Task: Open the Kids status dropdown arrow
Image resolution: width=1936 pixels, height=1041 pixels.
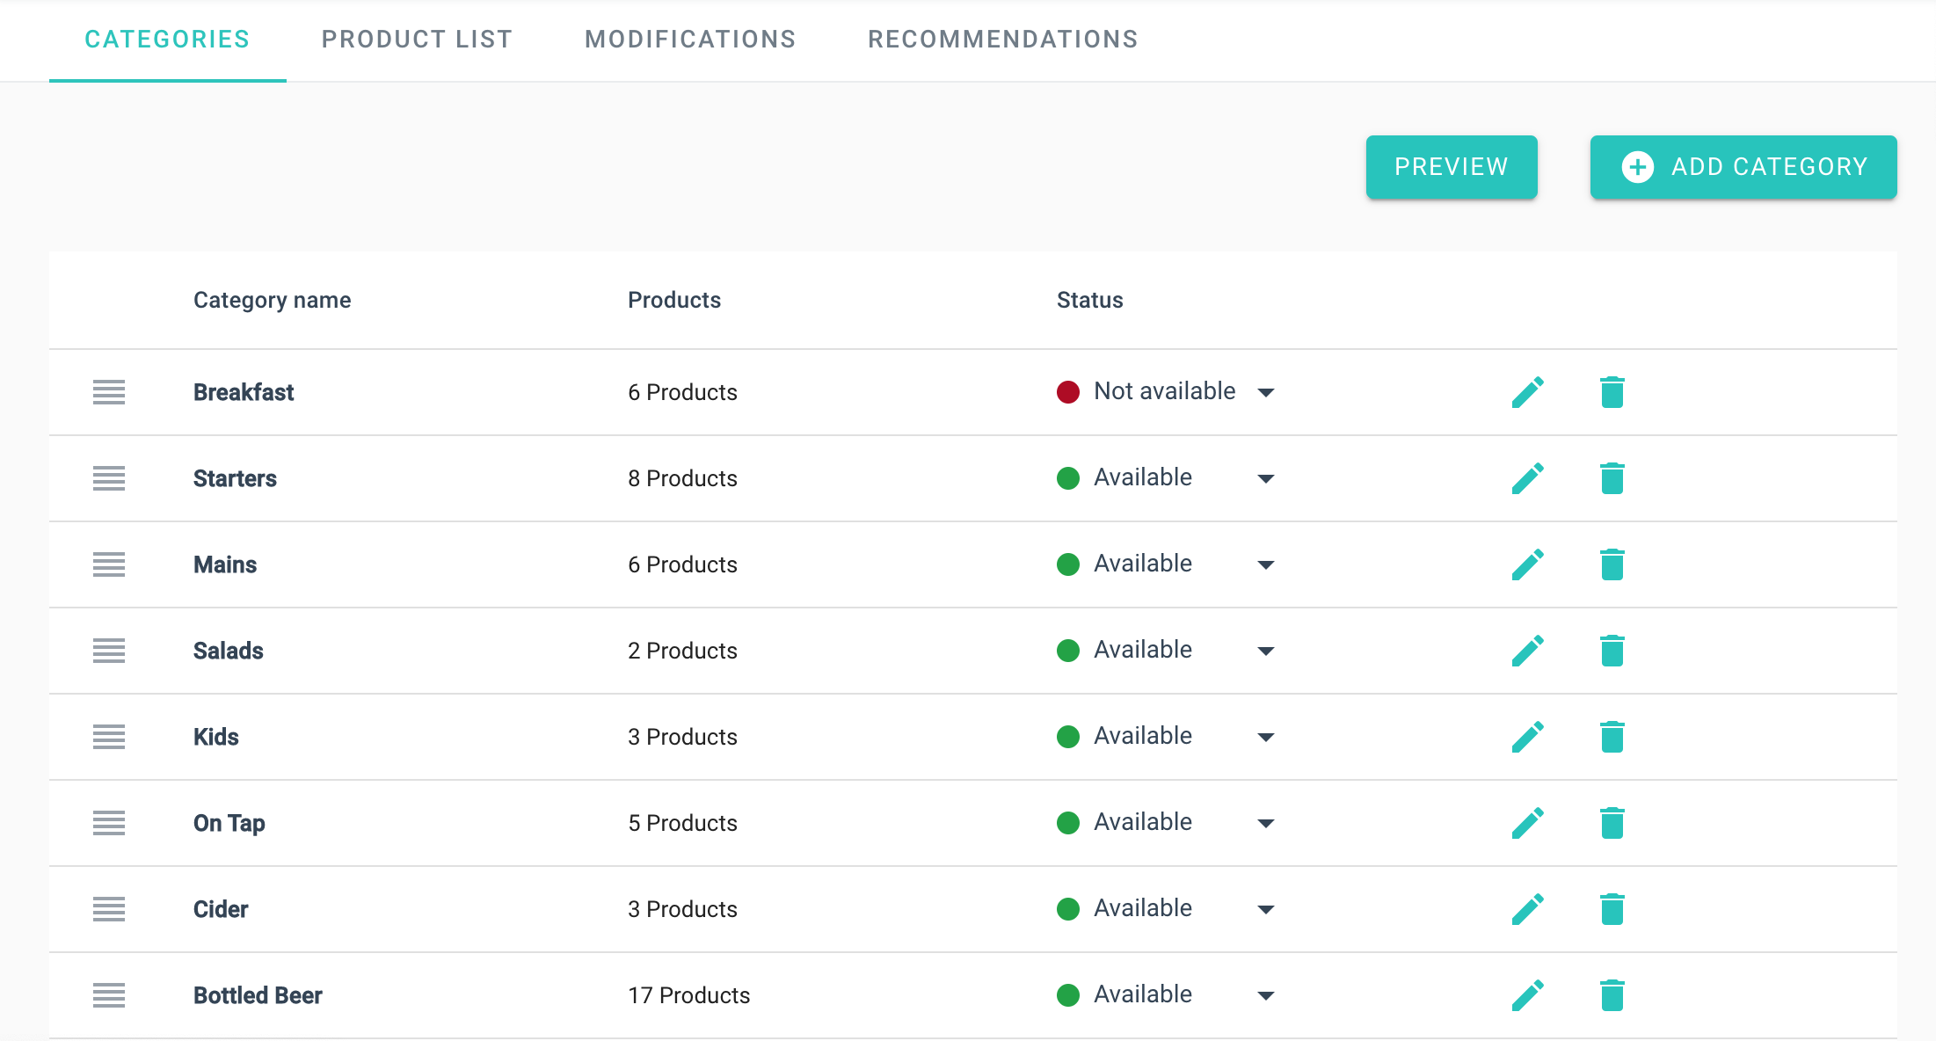Action: tap(1265, 737)
